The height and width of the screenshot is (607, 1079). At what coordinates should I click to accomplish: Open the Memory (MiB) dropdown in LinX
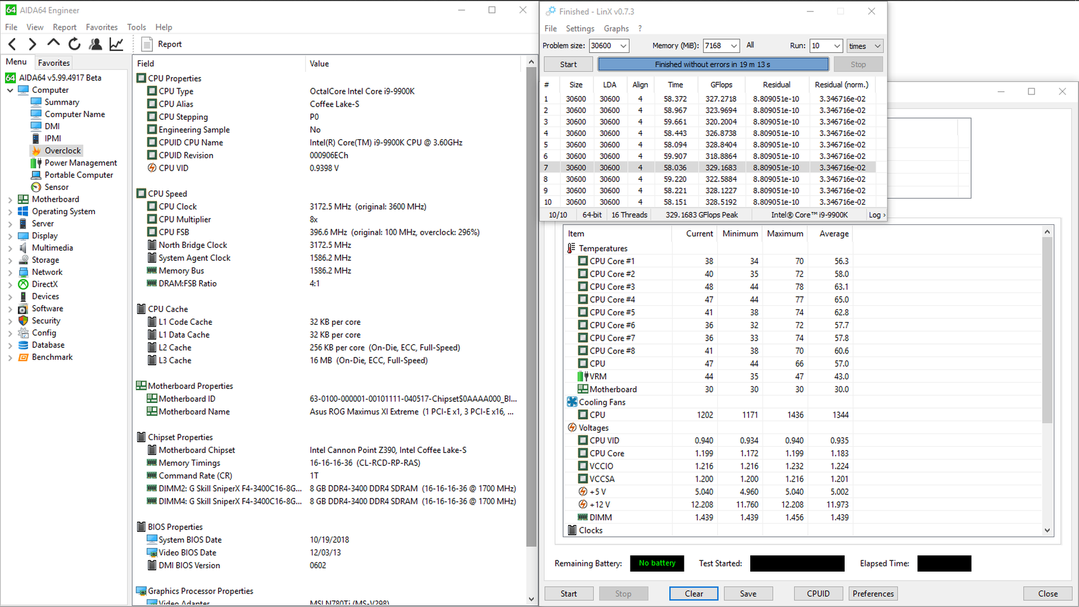coord(734,46)
